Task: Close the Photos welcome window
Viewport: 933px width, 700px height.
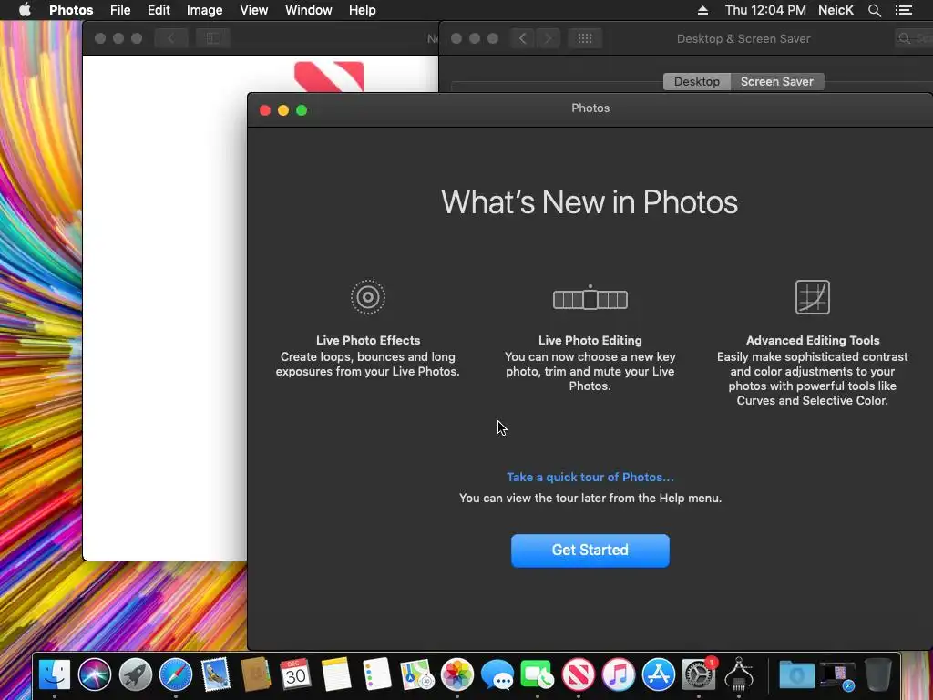Action: pyautogui.click(x=265, y=110)
